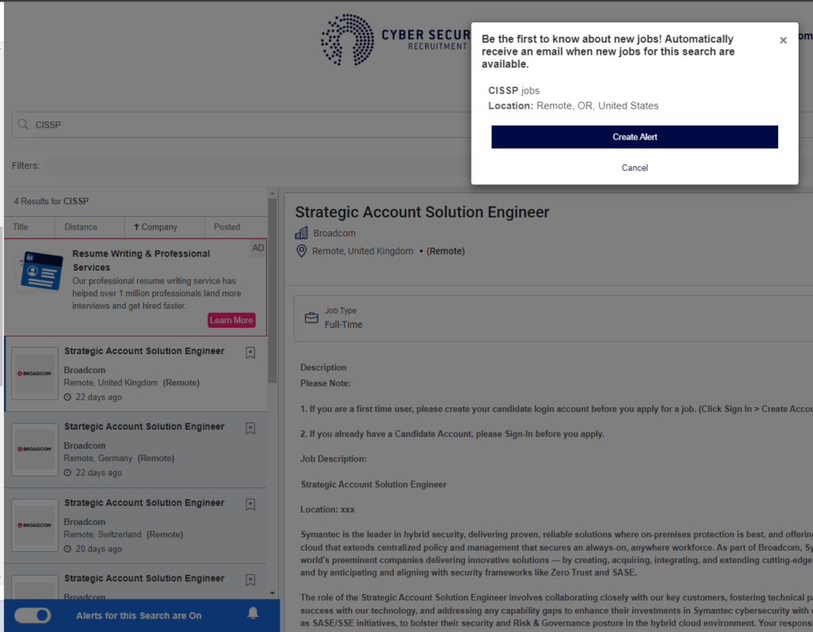Image resolution: width=813 pixels, height=632 pixels.
Task: Click the company building icon beside Broadcom
Action: coord(301,233)
